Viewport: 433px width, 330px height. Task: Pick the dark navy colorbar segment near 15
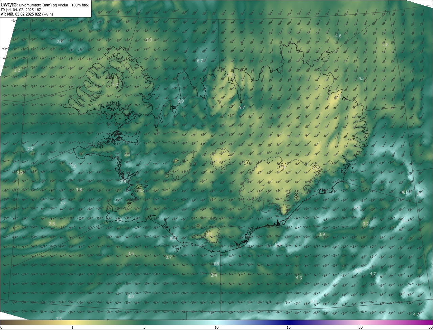tap(289, 323)
